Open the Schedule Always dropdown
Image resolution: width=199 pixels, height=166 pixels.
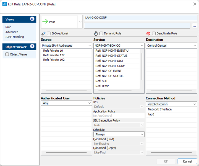[x=119, y=134]
